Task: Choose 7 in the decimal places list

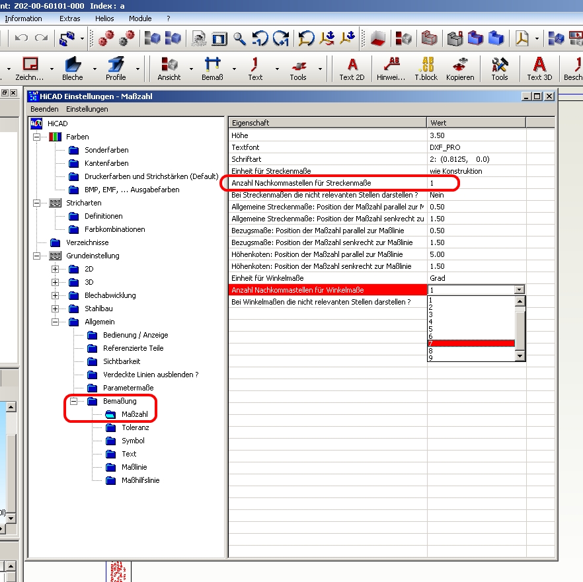Action: point(471,344)
